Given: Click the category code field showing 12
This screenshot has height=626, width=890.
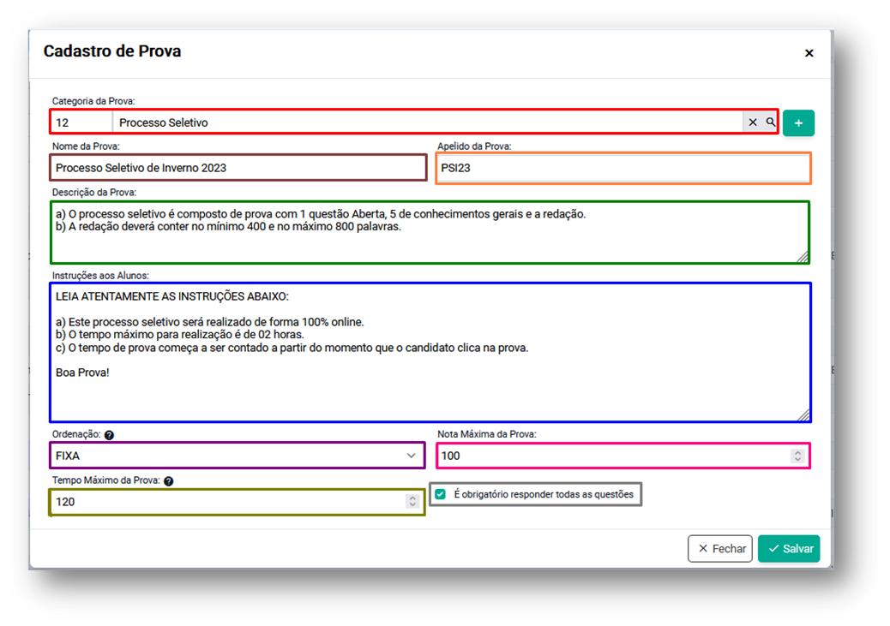Looking at the screenshot, I should [x=81, y=122].
